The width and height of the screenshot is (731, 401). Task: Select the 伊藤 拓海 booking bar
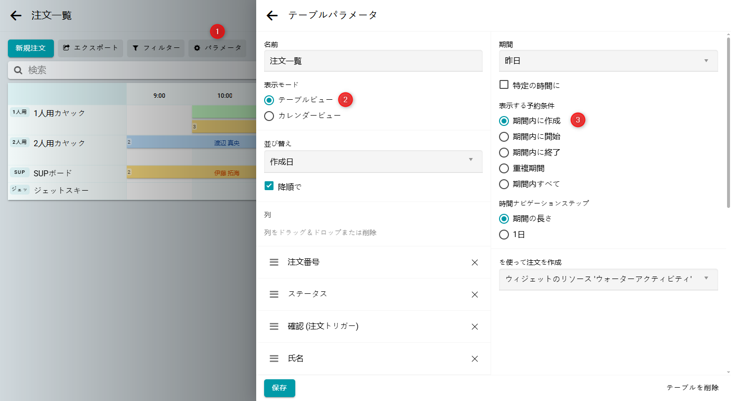tap(191, 172)
